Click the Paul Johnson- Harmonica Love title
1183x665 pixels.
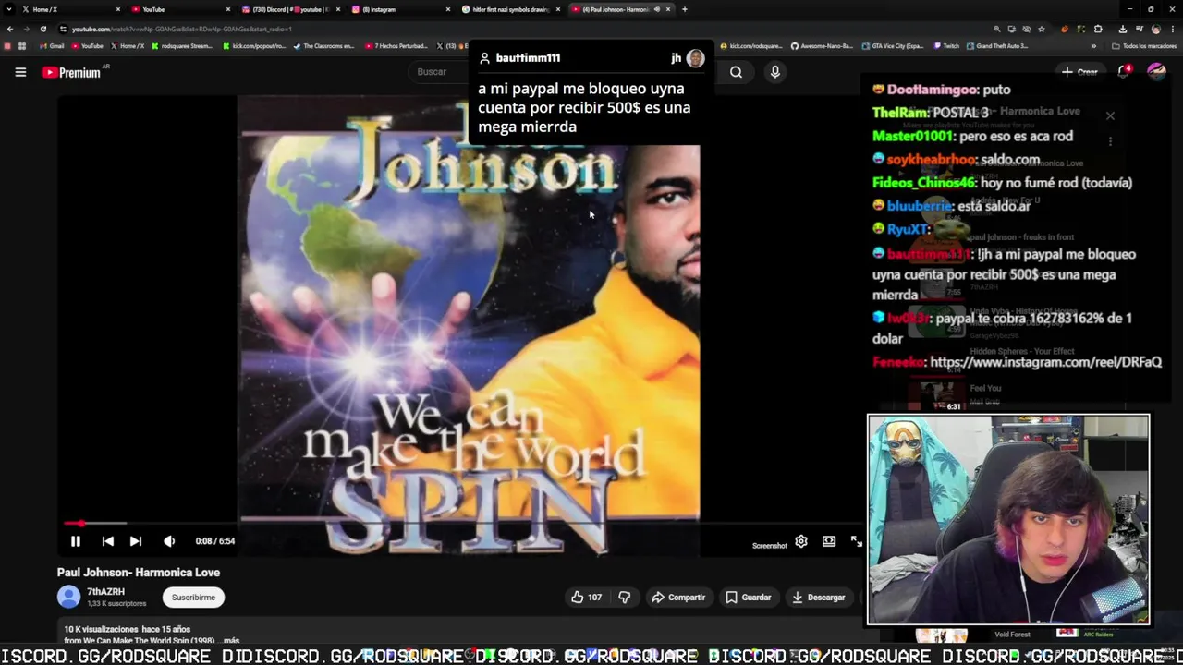[x=139, y=573]
